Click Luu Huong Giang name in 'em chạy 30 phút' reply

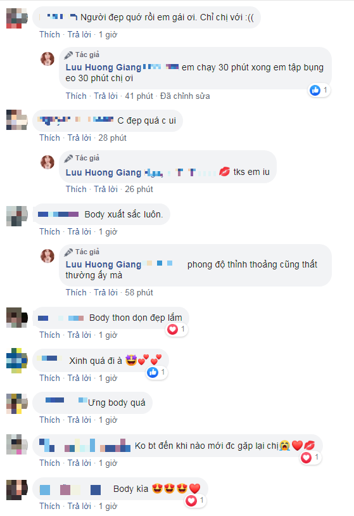click(x=103, y=67)
